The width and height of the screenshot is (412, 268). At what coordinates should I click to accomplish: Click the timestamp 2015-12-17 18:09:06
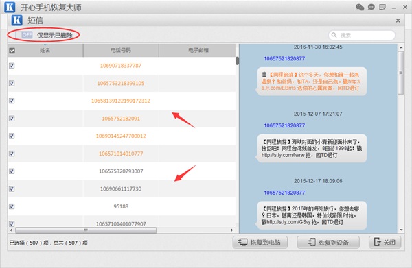pyautogui.click(x=318, y=181)
